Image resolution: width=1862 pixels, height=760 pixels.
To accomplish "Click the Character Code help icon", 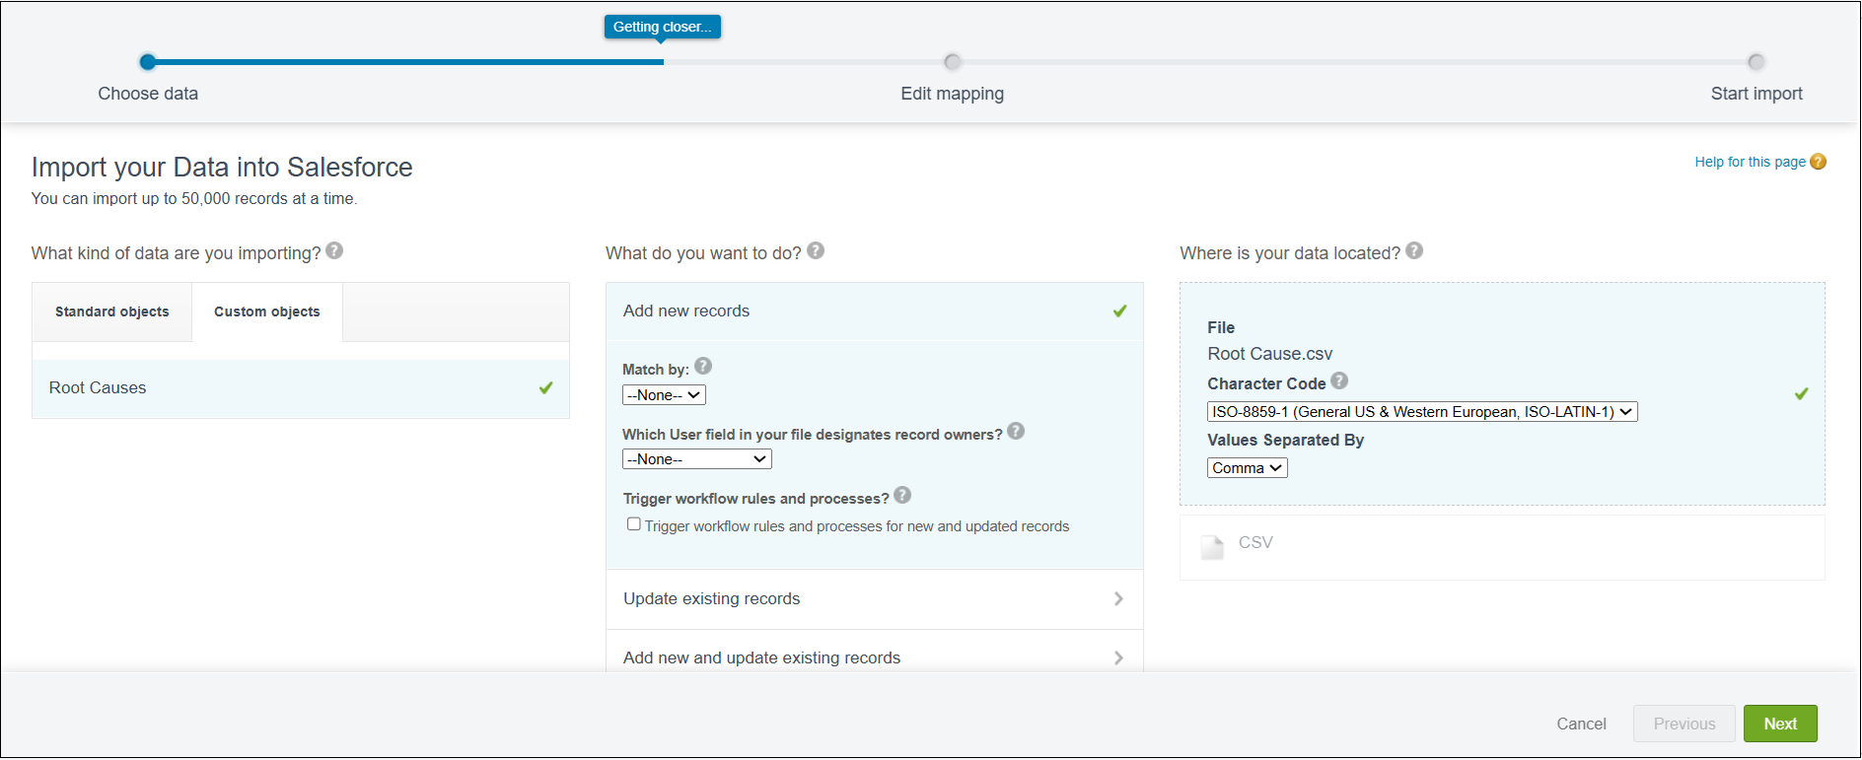I will click(1339, 381).
